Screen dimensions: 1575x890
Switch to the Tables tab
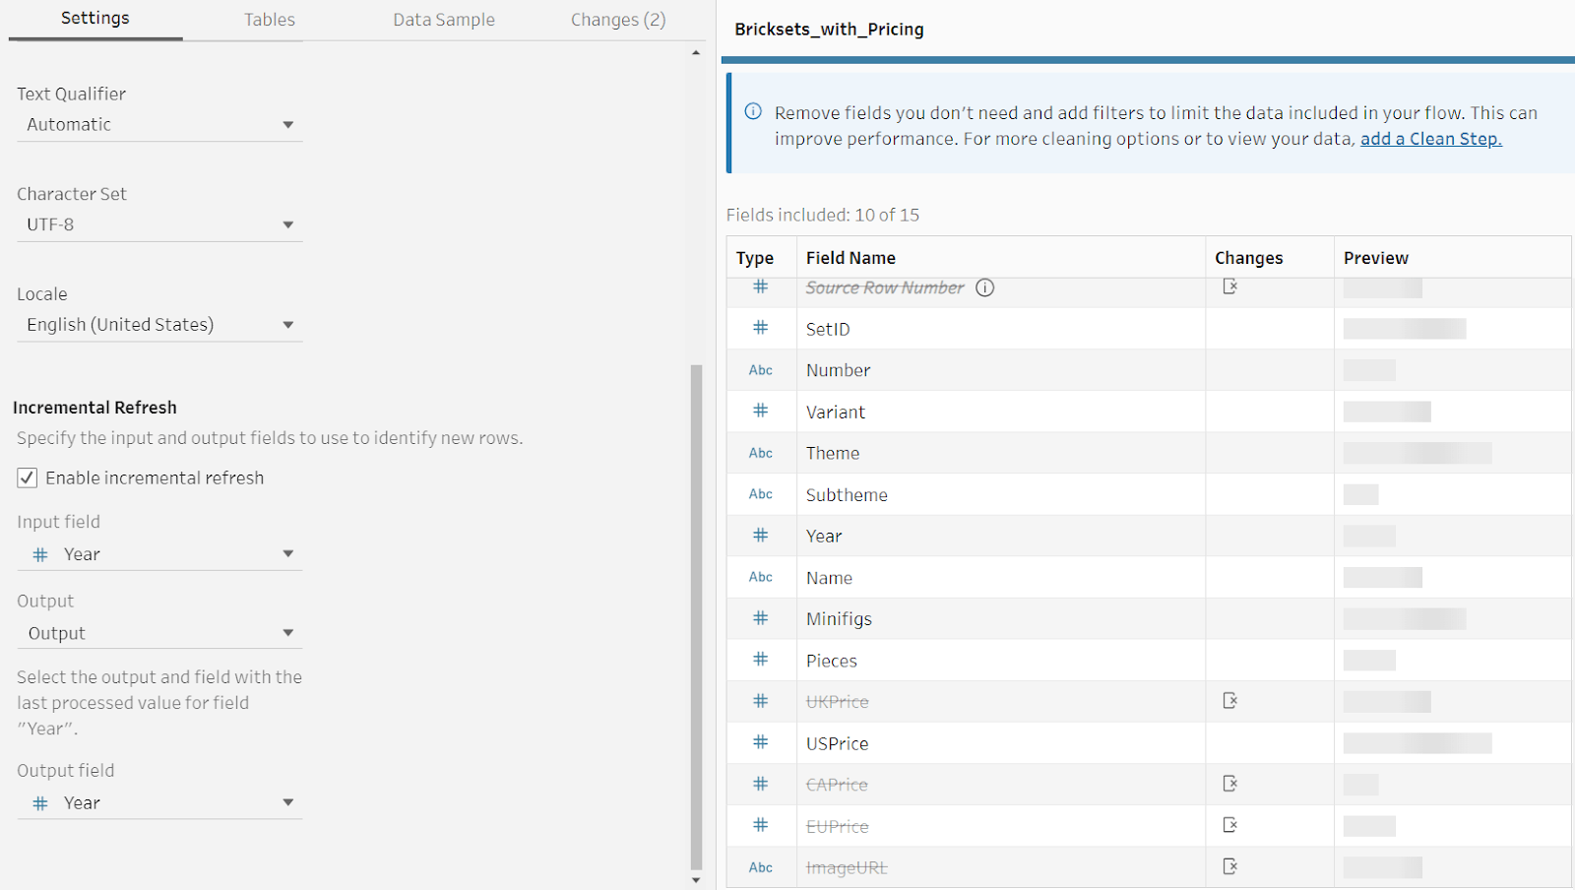[269, 20]
